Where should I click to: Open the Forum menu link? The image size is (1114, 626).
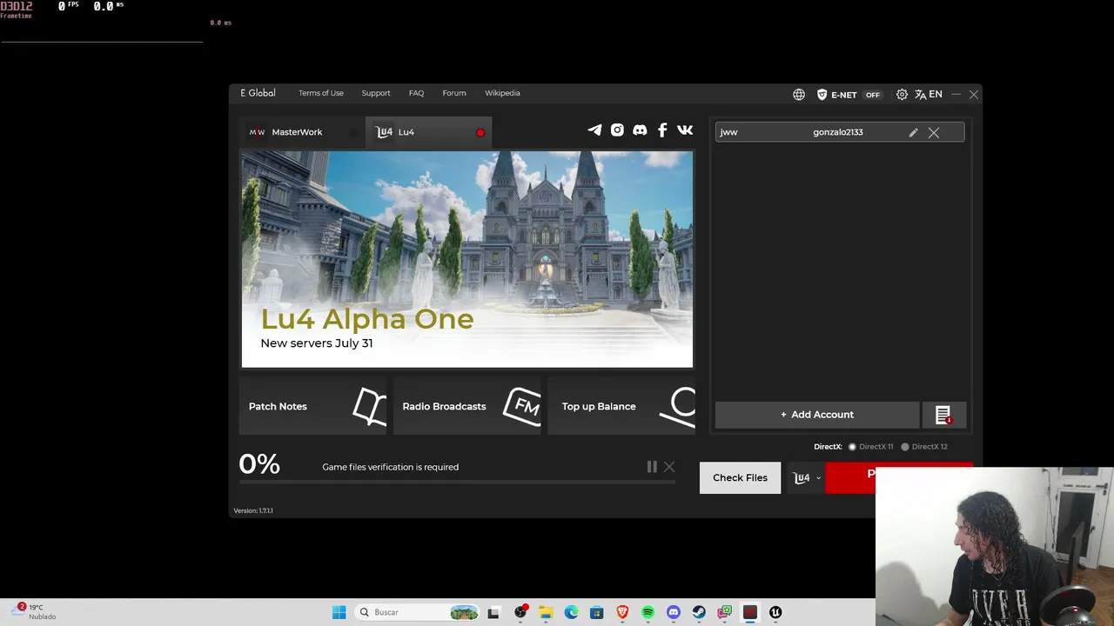454,93
